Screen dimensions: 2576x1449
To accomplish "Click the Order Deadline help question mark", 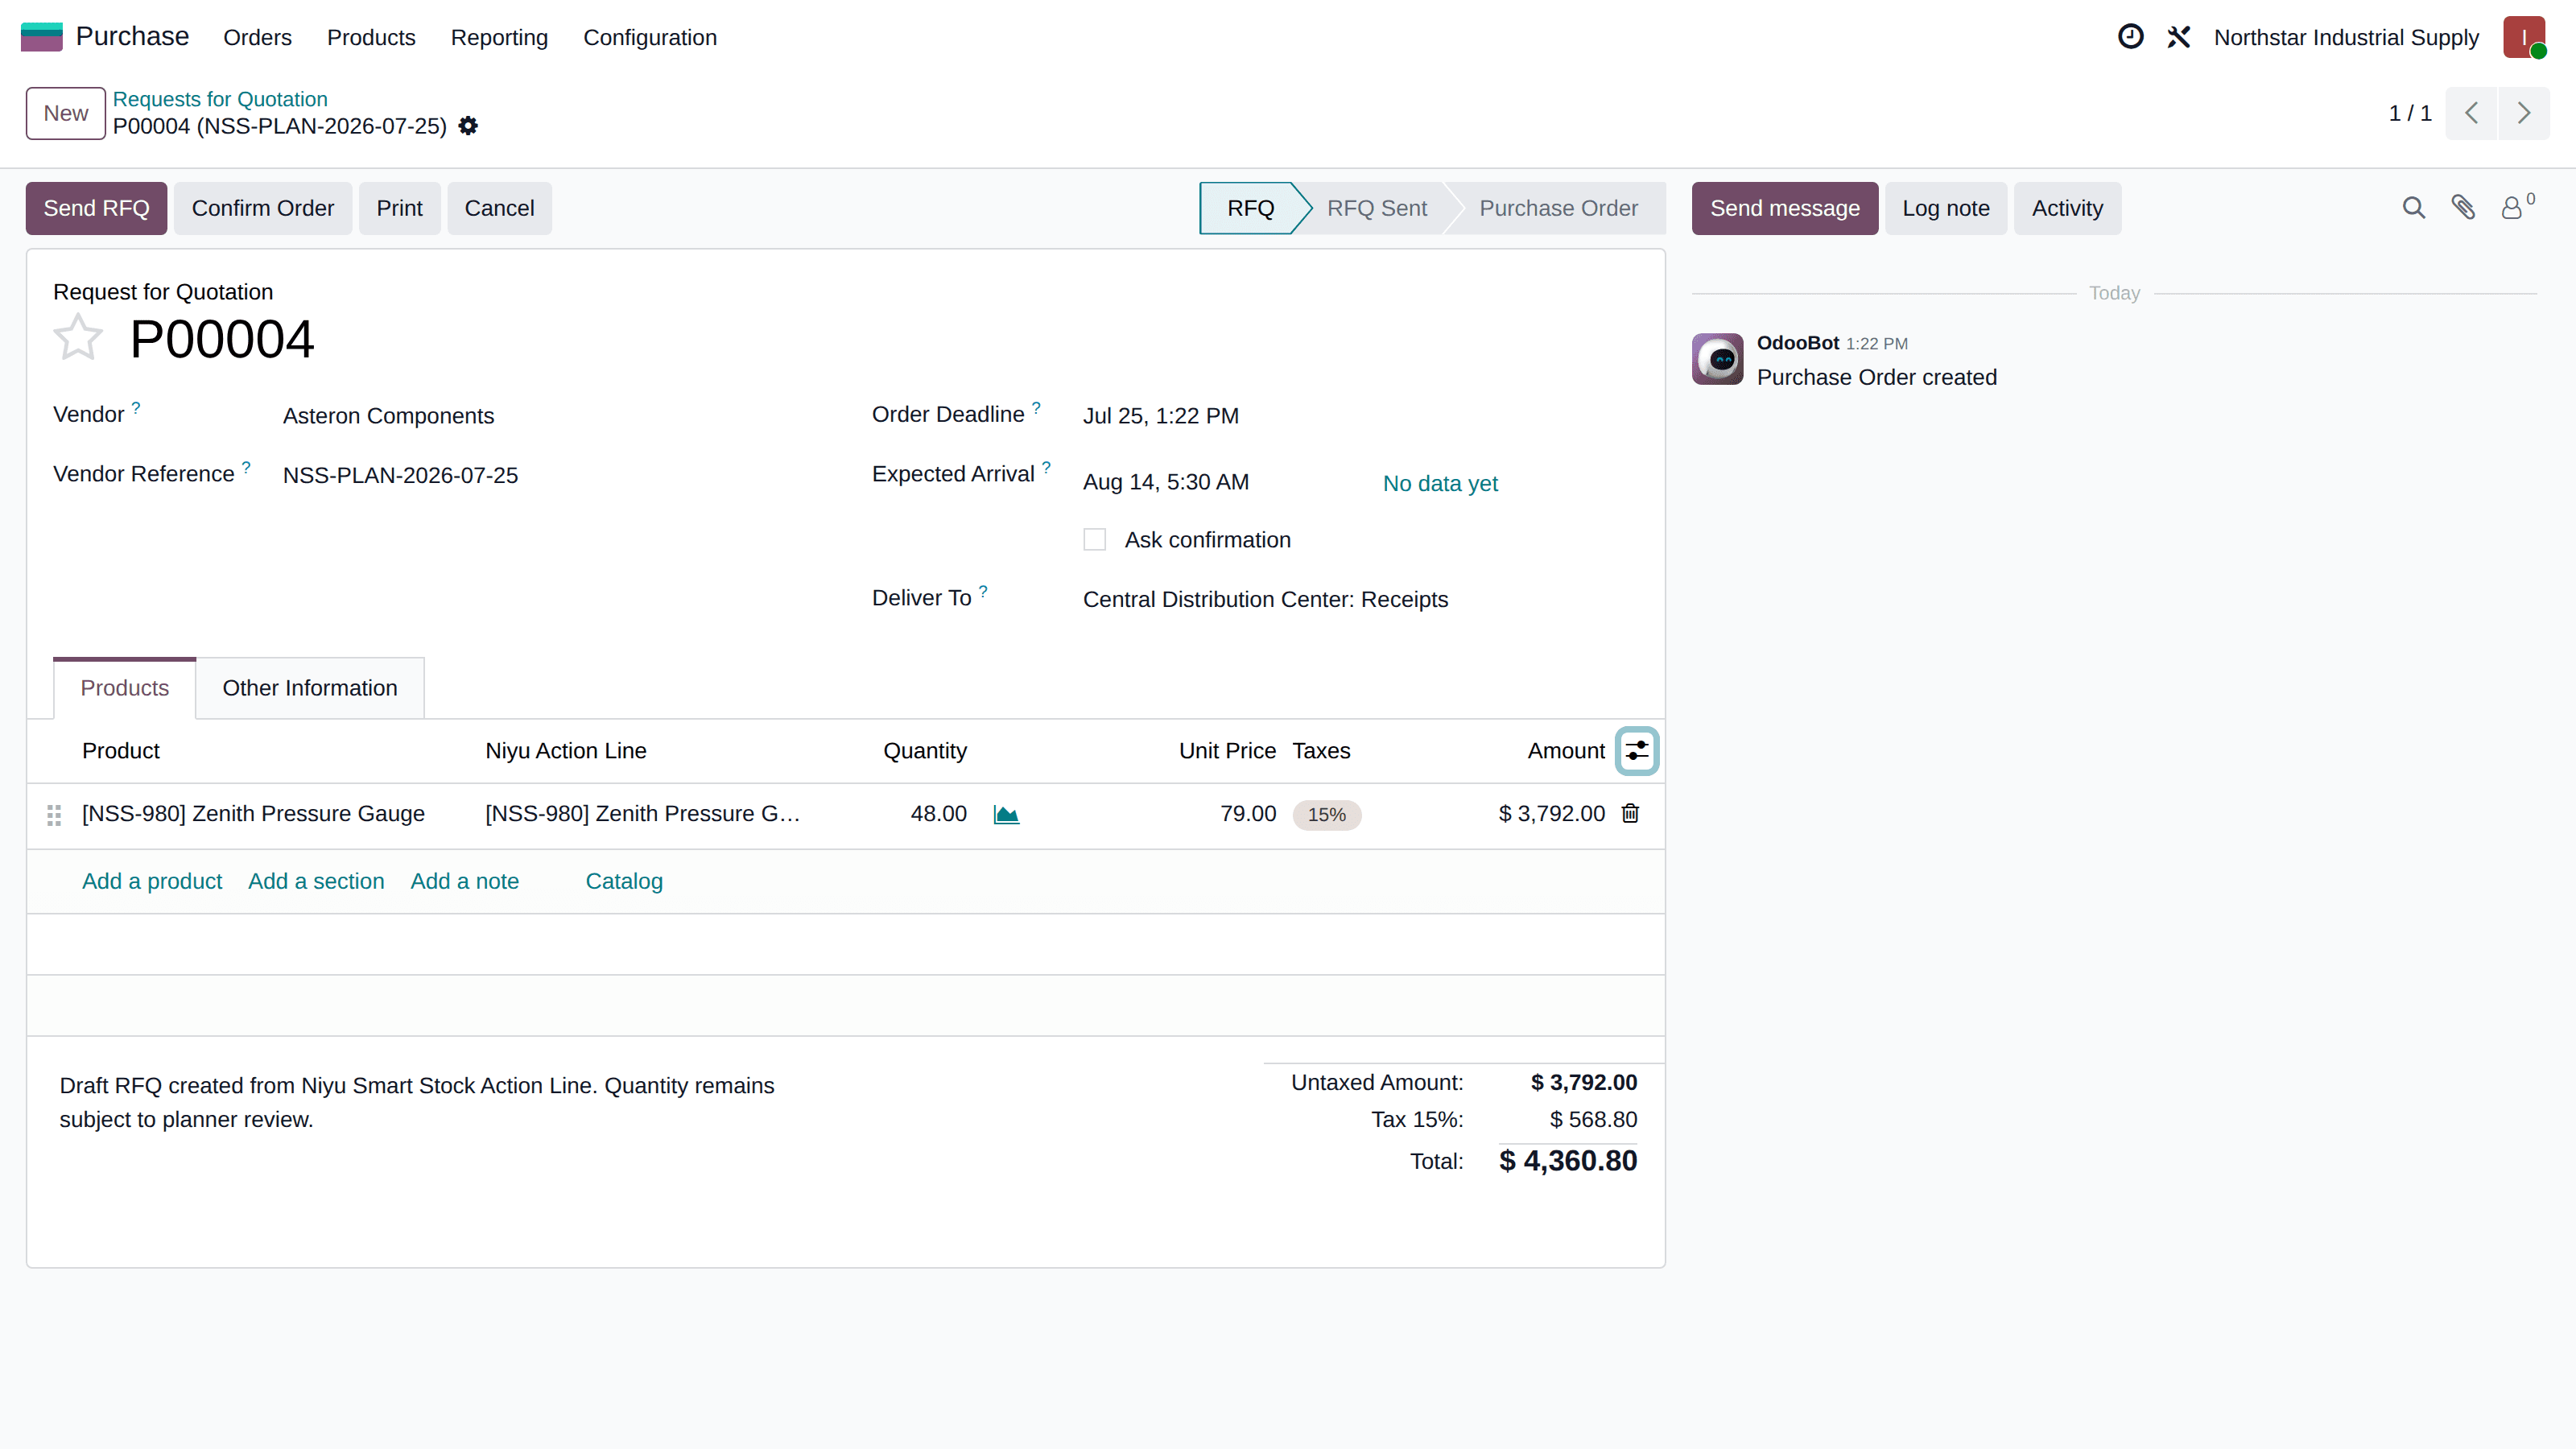I will pos(1036,408).
